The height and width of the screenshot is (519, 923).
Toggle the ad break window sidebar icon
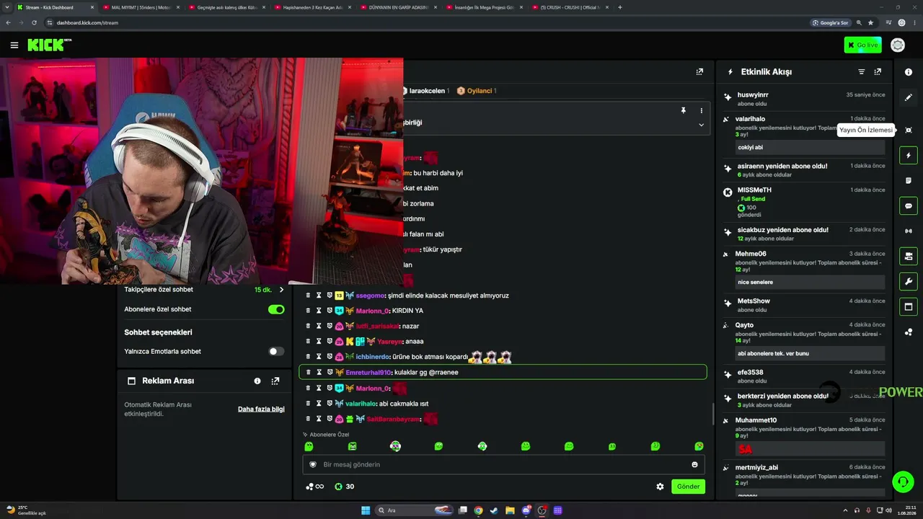pos(909,307)
